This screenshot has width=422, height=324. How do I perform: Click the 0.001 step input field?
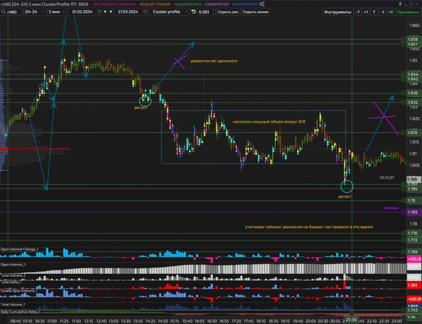[204, 11]
